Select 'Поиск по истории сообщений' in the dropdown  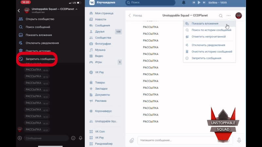tap(209, 30)
